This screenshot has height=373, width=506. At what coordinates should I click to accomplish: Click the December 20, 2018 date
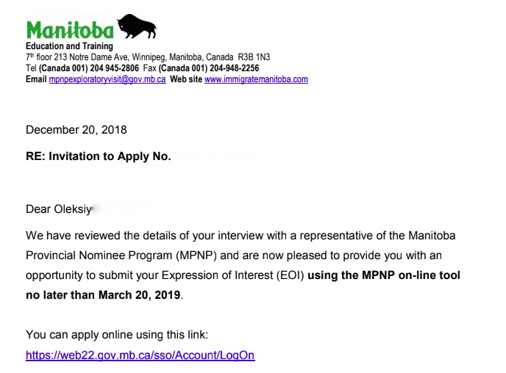click(76, 130)
